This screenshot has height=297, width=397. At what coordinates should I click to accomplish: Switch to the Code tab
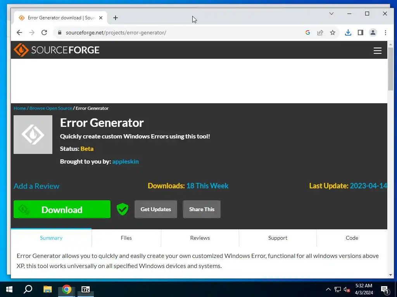352,238
